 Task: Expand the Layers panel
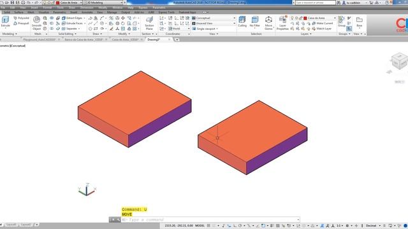point(306,34)
